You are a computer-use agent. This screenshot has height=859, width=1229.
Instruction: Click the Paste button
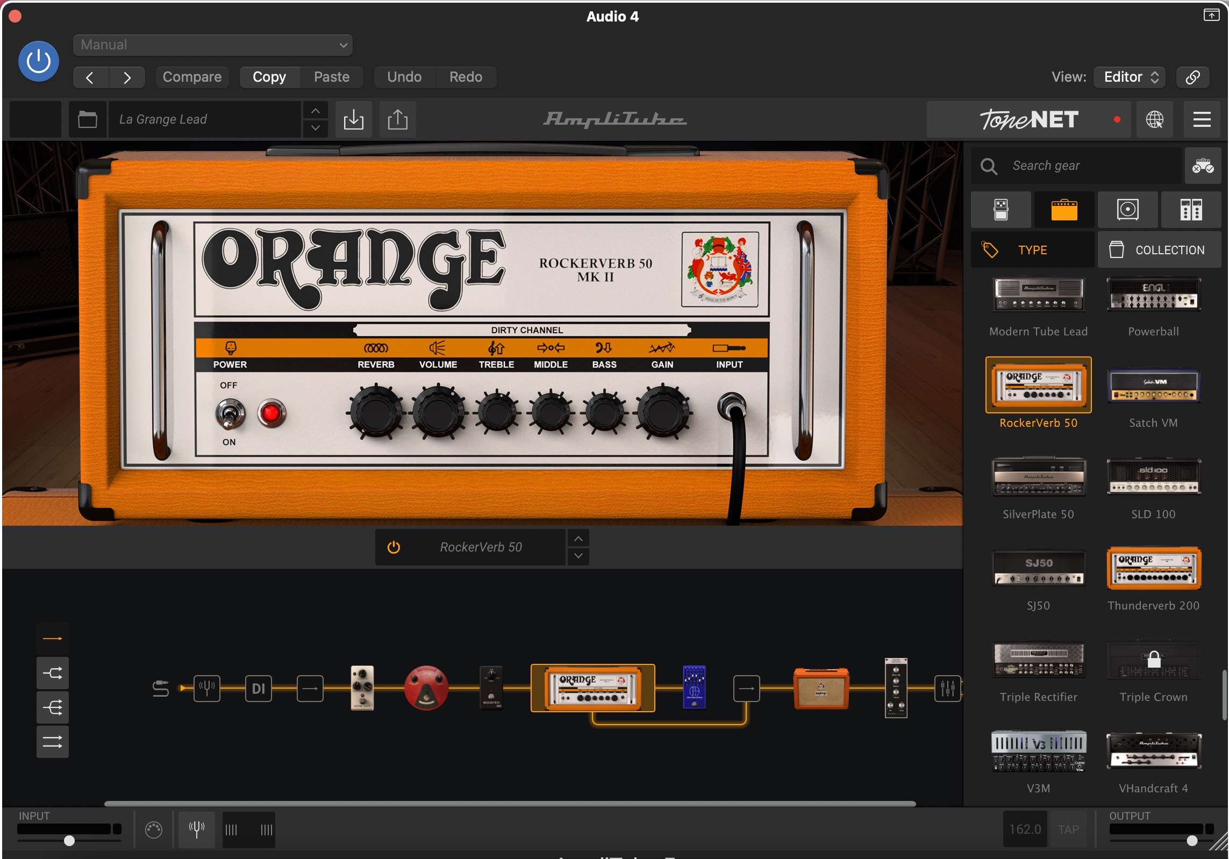[332, 77]
